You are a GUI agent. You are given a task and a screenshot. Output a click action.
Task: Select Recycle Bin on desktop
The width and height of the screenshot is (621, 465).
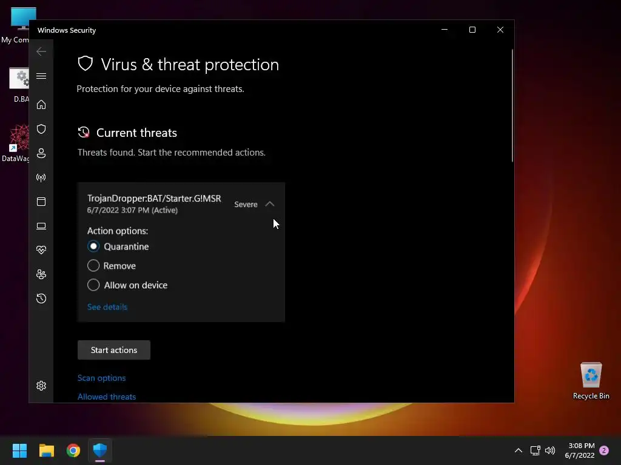click(x=591, y=381)
